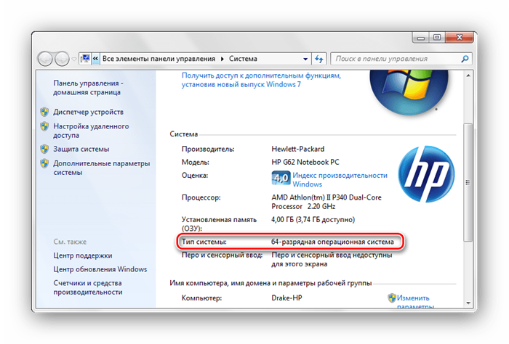Image resolution: width=509 pixels, height=344 pixels.
Task: Click 'HP G62 Notebook PC' model value
Action: [305, 163]
